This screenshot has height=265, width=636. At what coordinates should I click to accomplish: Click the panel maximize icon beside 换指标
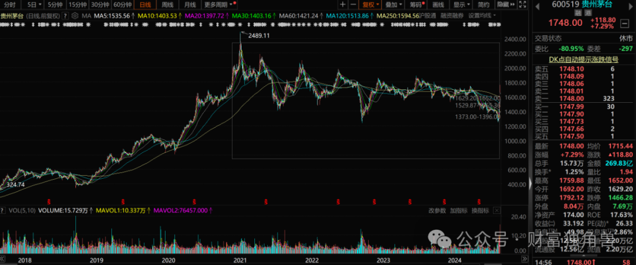click(x=497, y=210)
